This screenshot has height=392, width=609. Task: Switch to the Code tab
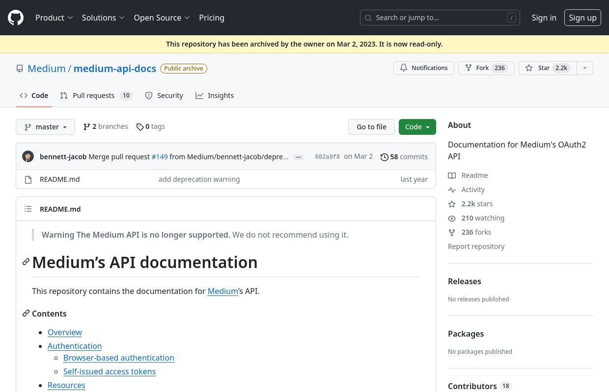click(34, 96)
